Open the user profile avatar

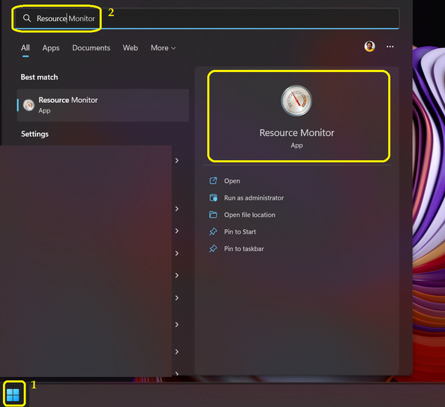click(369, 47)
